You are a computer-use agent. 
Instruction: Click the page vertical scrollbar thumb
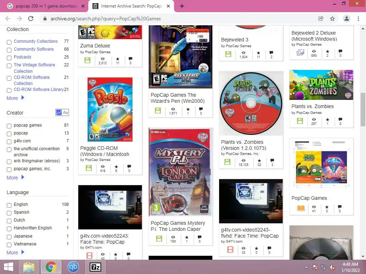coord(363,110)
